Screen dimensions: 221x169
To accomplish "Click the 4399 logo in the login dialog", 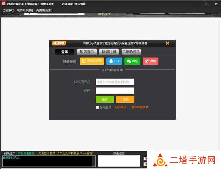I will pyautogui.click(x=59, y=43).
